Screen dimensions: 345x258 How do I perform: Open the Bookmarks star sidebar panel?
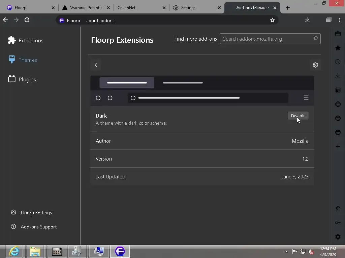coord(338,48)
